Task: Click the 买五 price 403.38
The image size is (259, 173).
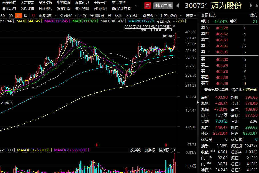Action: pyautogui.click(x=222, y=83)
